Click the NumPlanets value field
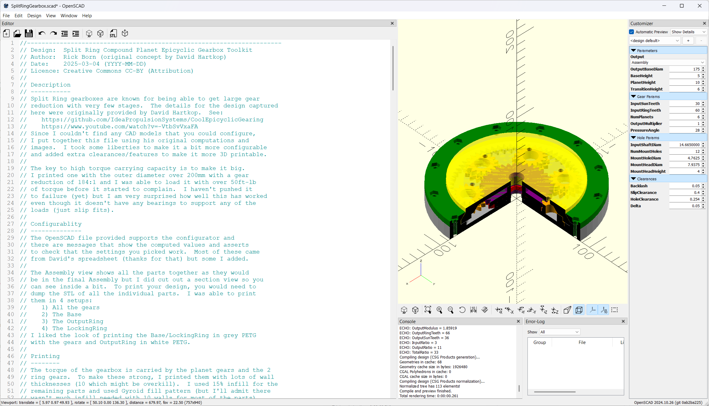Screen dimensions: 709x406 [685, 117]
